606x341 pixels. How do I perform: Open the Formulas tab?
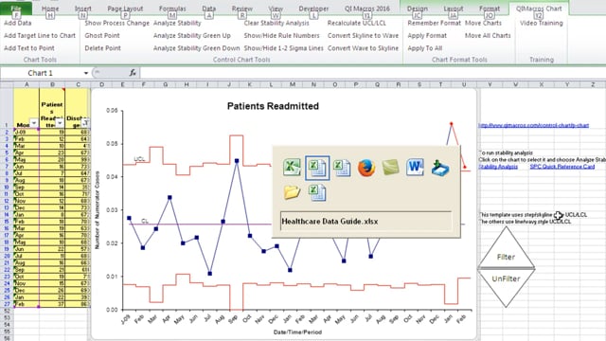coord(172,9)
